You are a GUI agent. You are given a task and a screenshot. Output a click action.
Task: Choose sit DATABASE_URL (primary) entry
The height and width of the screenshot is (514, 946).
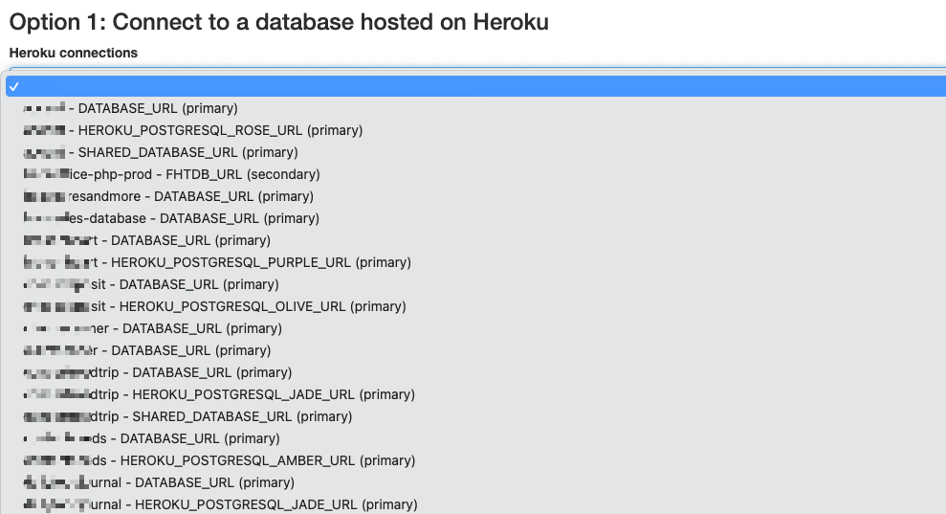[x=475, y=284]
